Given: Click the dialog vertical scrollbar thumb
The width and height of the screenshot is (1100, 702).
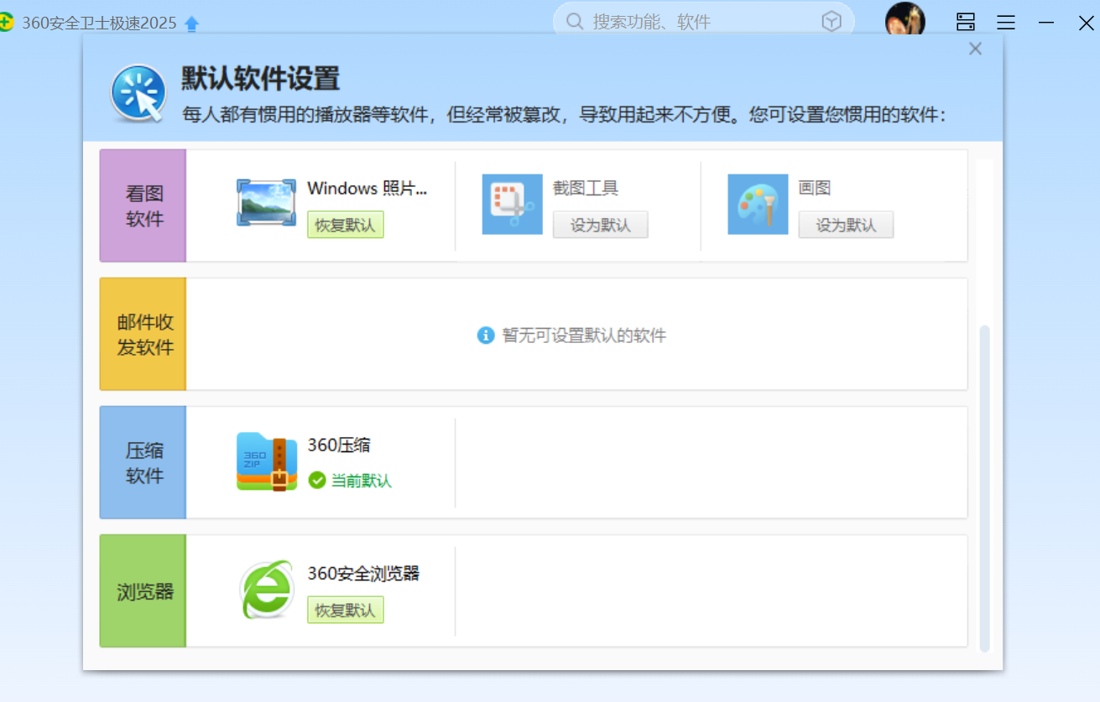Looking at the screenshot, I should [x=985, y=488].
